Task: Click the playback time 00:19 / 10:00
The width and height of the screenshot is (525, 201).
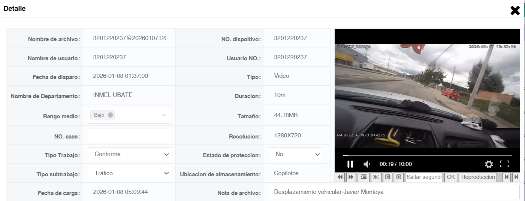Action: (396, 164)
